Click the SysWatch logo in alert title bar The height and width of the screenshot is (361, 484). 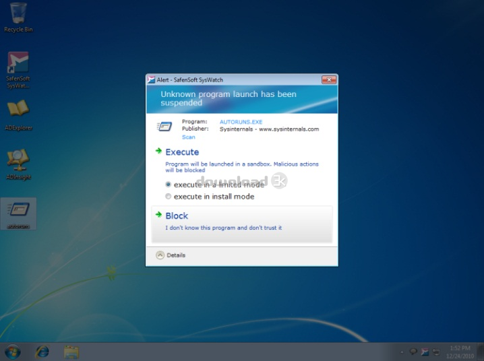[x=151, y=80]
